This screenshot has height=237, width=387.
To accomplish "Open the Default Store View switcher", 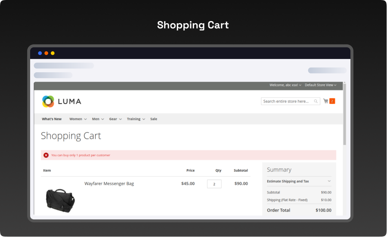I will [x=320, y=85].
